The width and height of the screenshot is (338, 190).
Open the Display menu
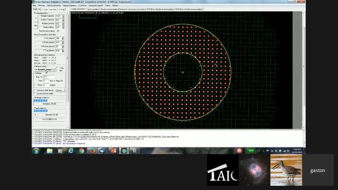[x=41, y=5]
